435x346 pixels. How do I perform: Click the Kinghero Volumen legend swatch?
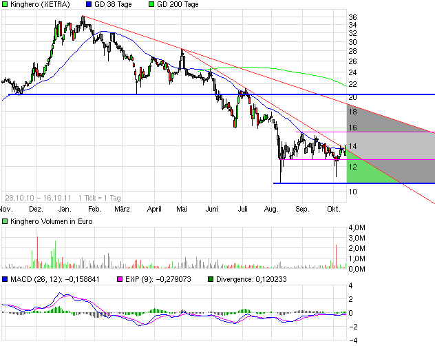point(5,221)
